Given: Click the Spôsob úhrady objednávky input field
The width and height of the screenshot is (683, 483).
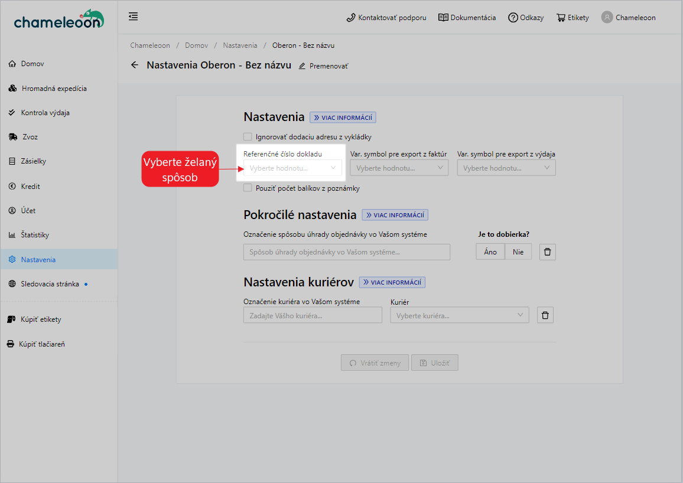Looking at the screenshot, I should 346,252.
